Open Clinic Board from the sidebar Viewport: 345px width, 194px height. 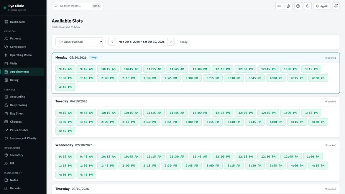tap(23, 47)
